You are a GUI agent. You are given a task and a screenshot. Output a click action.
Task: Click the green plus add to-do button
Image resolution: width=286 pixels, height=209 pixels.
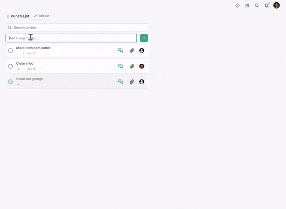pos(144,38)
